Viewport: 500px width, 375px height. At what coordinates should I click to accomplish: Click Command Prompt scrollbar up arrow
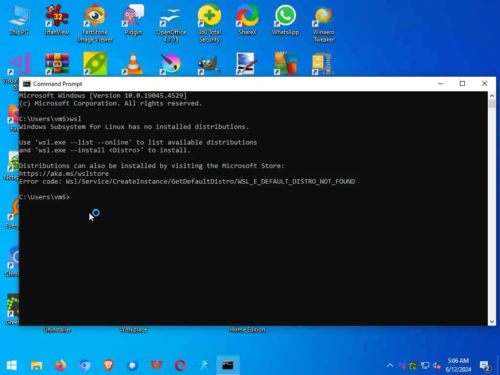point(492,95)
